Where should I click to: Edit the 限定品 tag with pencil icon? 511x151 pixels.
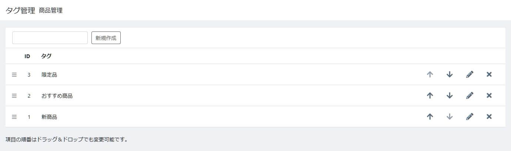point(470,74)
